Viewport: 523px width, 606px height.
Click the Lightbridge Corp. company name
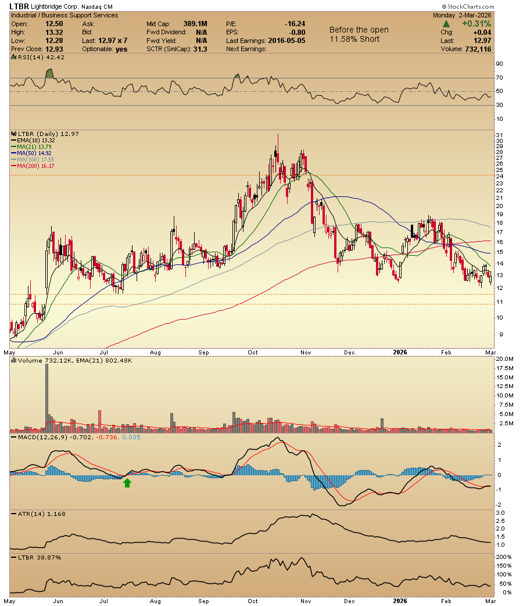[55, 7]
